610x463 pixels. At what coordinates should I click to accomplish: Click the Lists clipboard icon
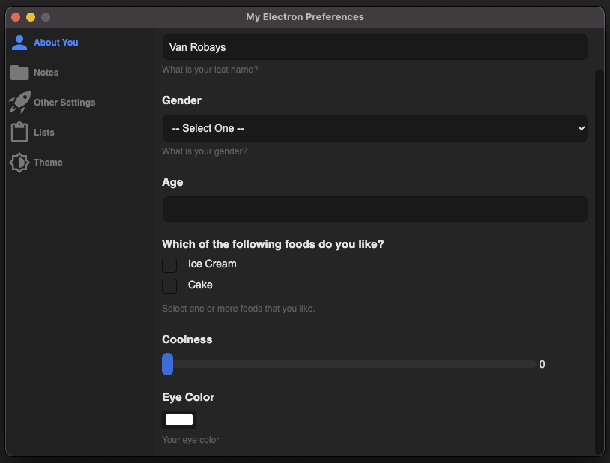19,132
